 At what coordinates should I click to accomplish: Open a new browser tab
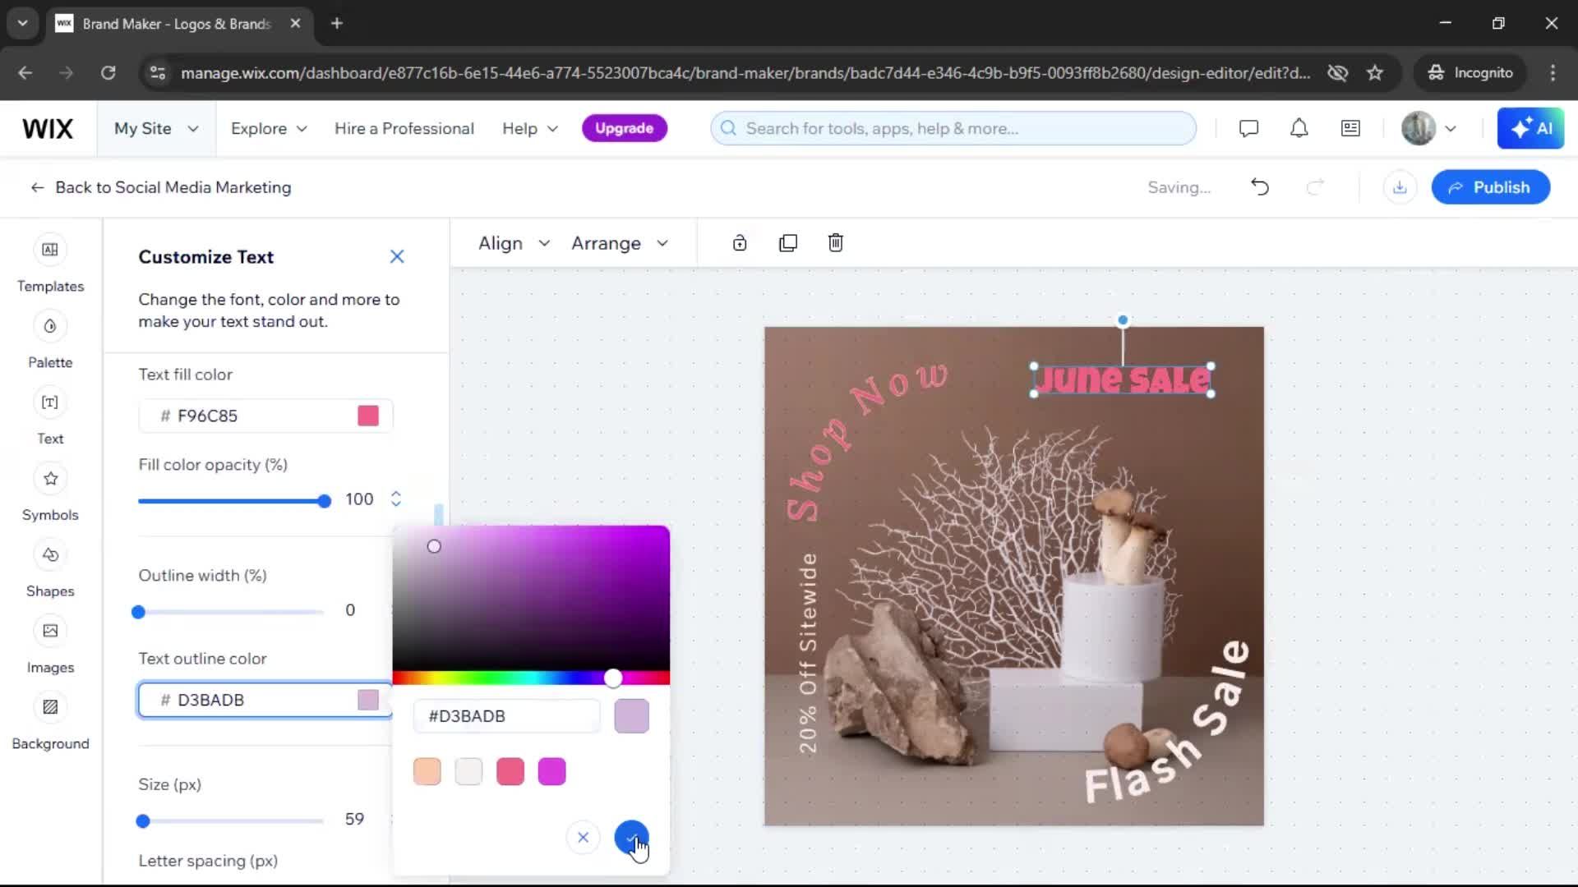[x=336, y=23]
